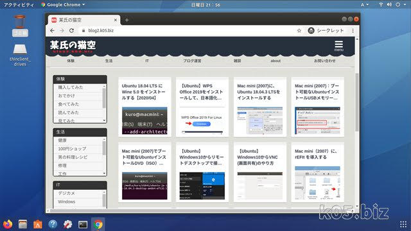This screenshot has height=231, width=411.
Task: Open the Files manager in the dock
Action: coord(23,225)
